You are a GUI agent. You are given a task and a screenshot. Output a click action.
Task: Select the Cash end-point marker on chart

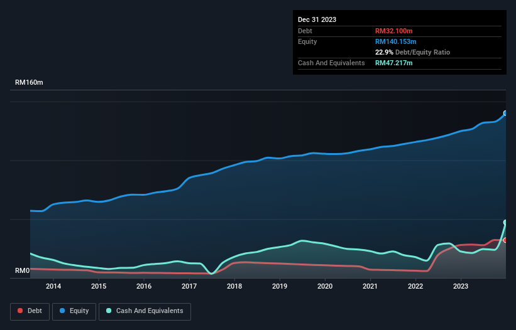(x=505, y=223)
